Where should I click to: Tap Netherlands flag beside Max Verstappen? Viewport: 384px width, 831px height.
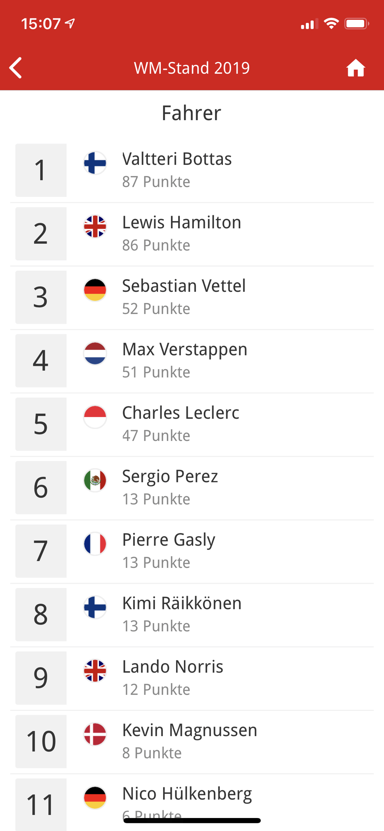95,354
